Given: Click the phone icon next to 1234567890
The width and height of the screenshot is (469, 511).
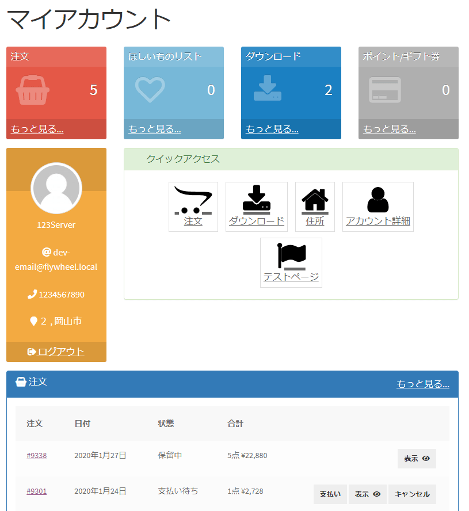Looking at the screenshot, I should [x=32, y=294].
